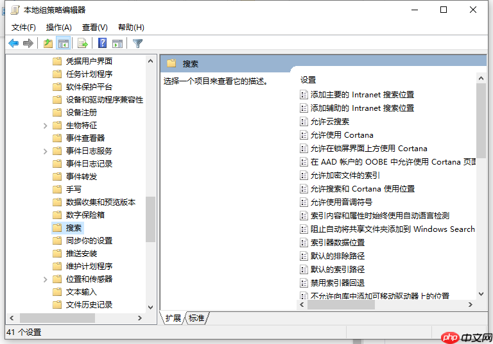Select 允许加密文件的索引 policy

345,176
